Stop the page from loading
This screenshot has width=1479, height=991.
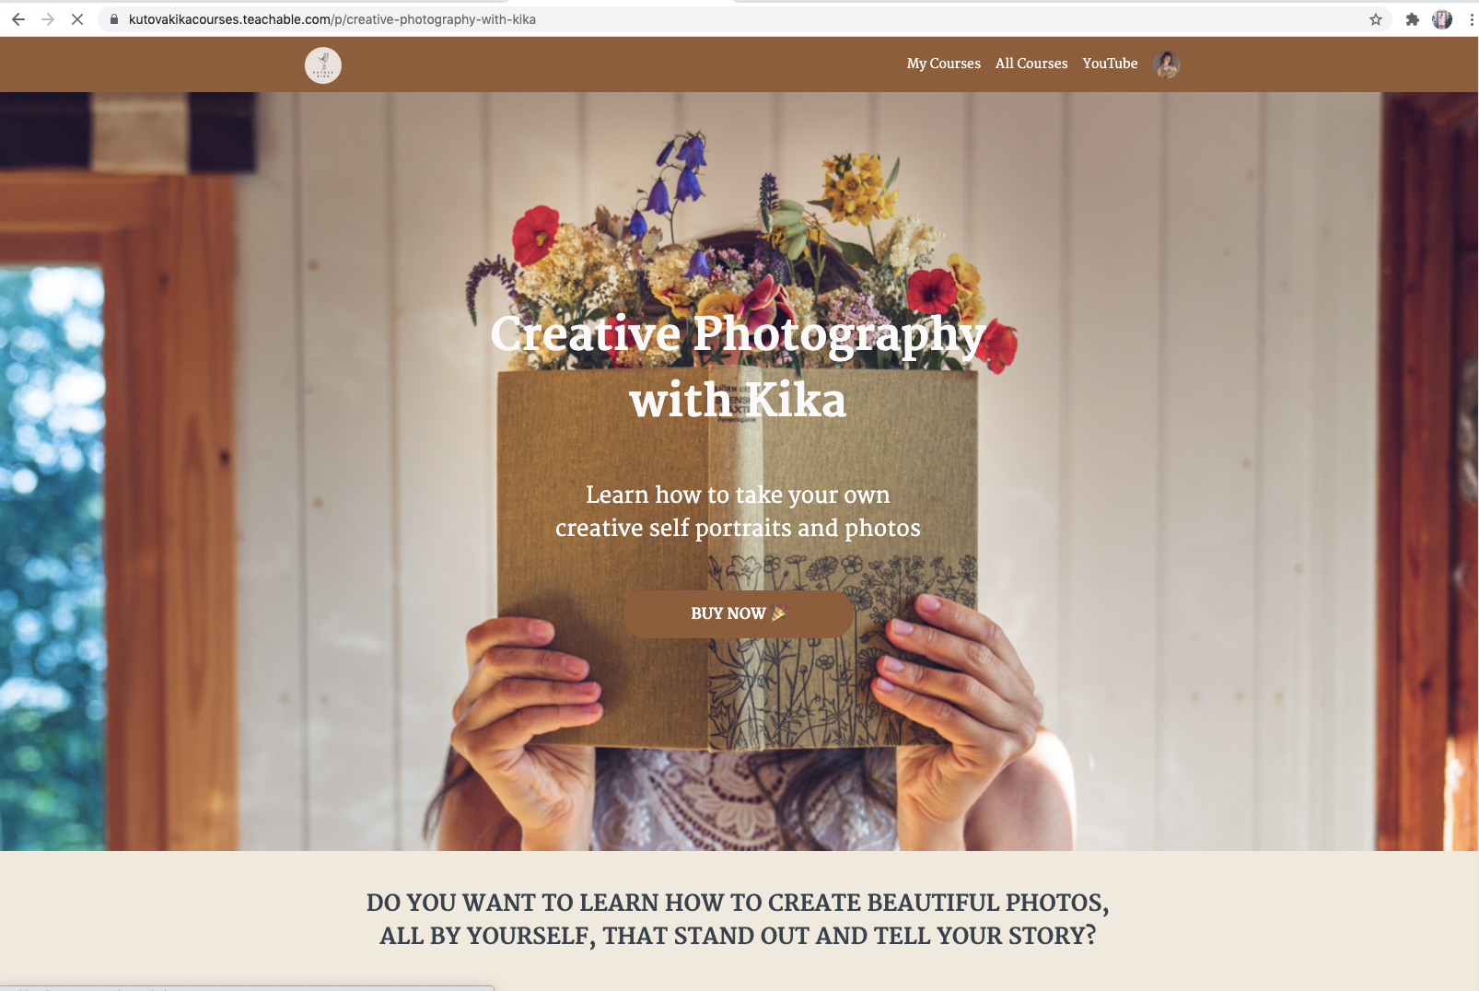tap(77, 19)
